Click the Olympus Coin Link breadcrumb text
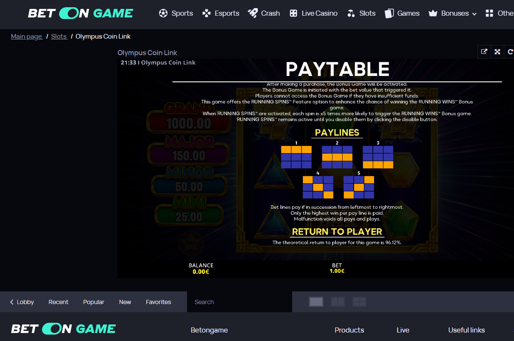 pos(103,36)
